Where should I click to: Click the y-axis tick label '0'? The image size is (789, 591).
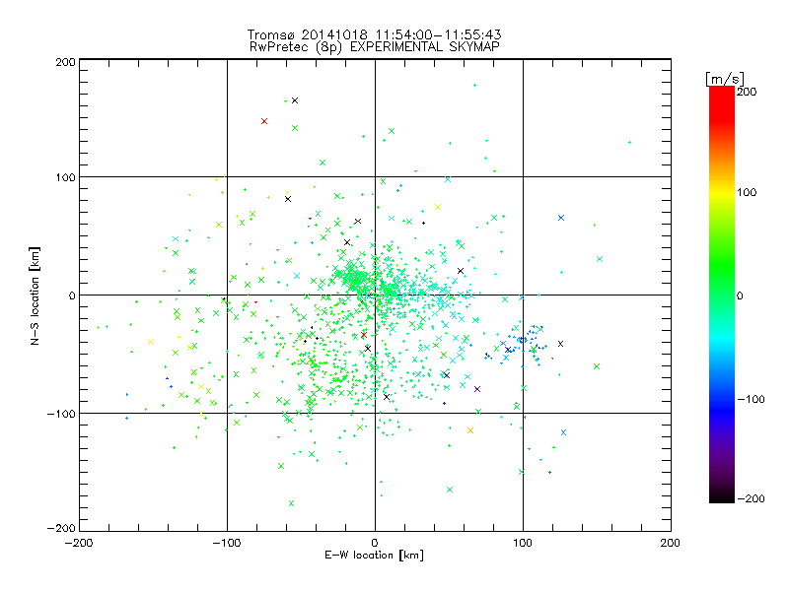(x=72, y=295)
